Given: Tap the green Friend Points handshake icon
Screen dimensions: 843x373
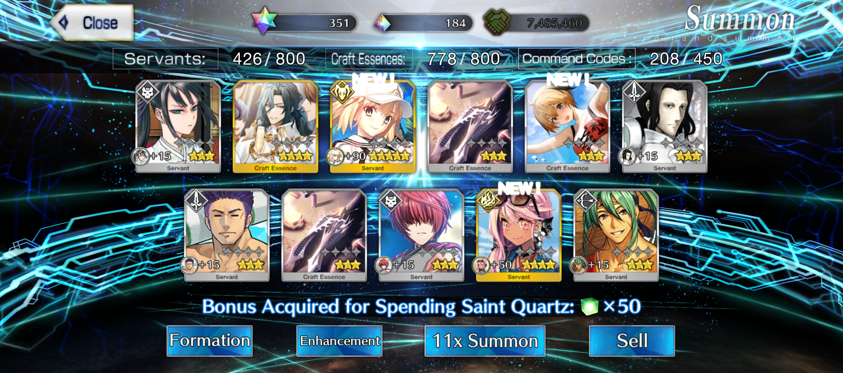Looking at the screenshot, I should click(x=497, y=21).
